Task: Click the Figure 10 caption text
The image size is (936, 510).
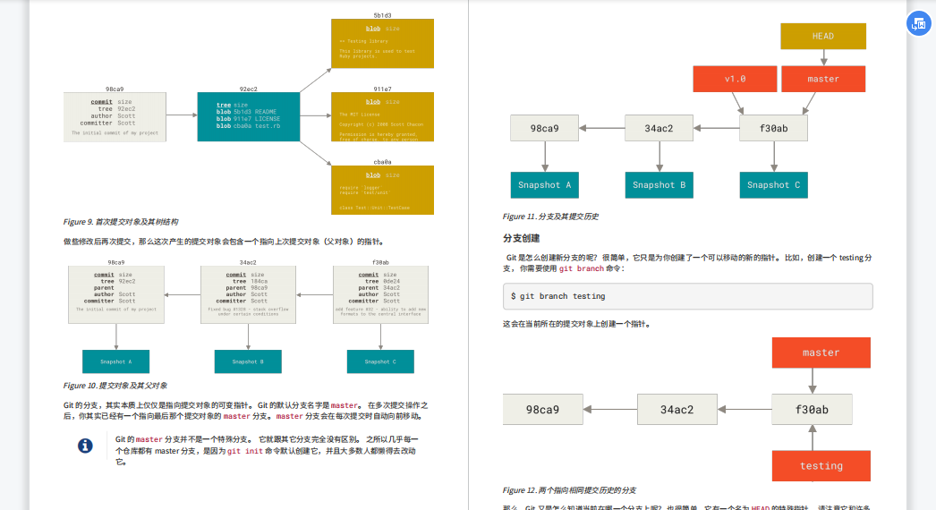Action: (115, 386)
